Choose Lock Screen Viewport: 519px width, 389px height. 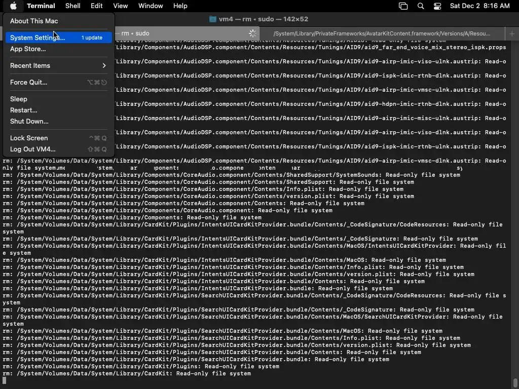click(x=59, y=138)
